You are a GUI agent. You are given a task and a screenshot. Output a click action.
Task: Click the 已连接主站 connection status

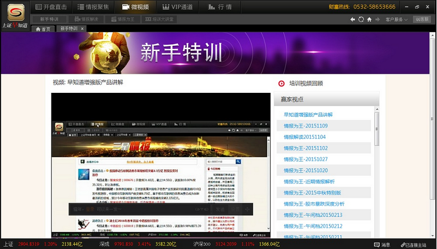pyautogui.click(x=414, y=245)
